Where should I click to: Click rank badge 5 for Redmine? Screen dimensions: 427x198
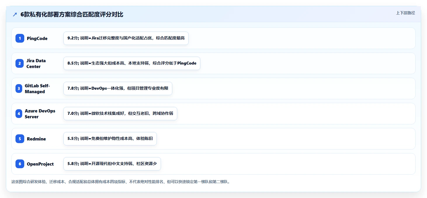(x=20, y=139)
